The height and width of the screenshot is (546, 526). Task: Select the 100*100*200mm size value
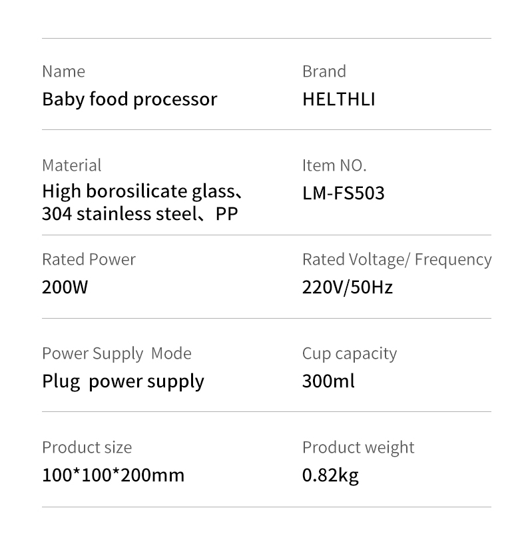click(113, 475)
